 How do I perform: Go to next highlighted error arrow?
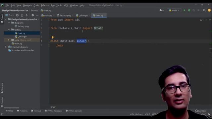[x=210, y=20]
